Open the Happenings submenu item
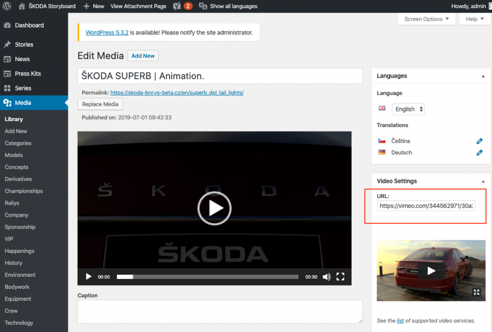The width and height of the screenshot is (492, 332). [20, 251]
